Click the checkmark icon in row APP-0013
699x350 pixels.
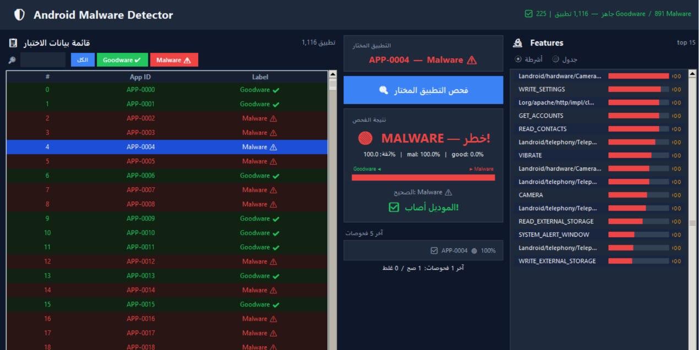coord(276,276)
